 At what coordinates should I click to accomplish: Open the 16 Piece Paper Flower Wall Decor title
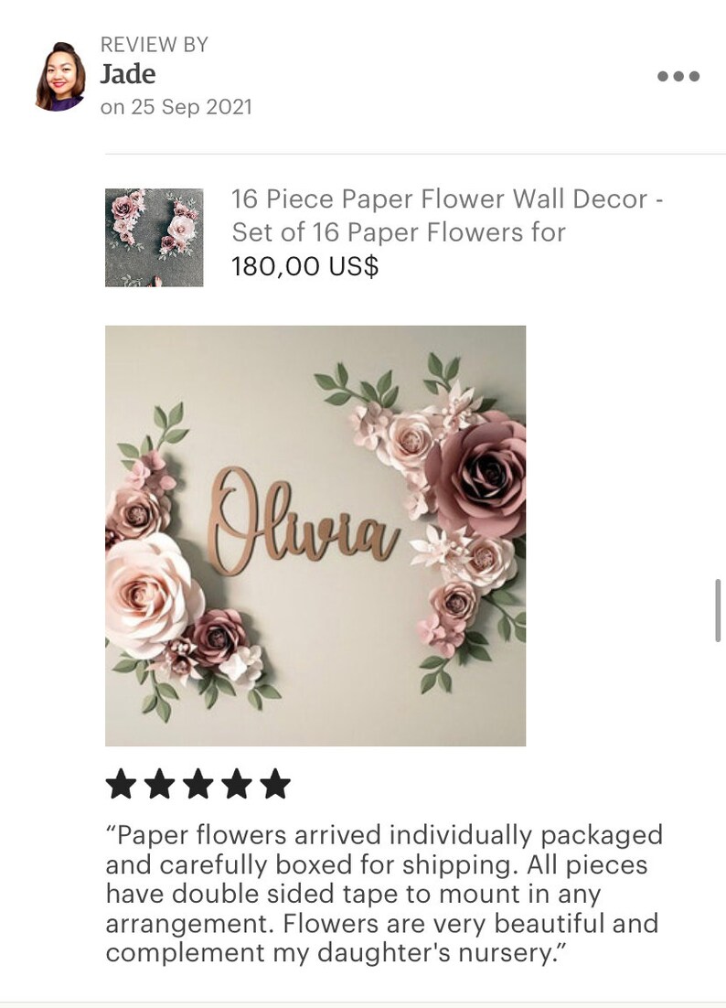(x=447, y=199)
